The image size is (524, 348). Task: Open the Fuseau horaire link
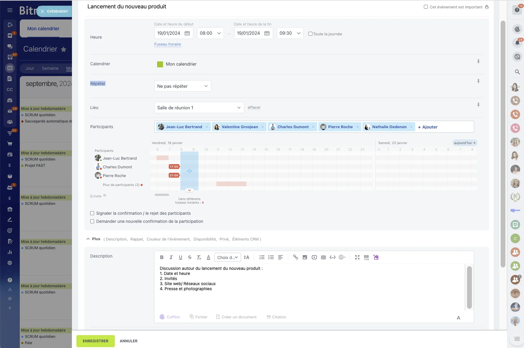pyautogui.click(x=168, y=44)
